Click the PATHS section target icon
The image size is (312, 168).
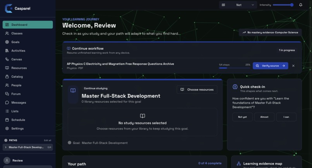coord(6,140)
